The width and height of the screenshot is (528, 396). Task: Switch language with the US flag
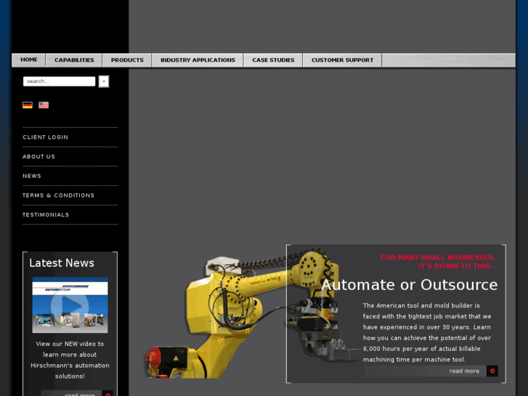click(44, 105)
